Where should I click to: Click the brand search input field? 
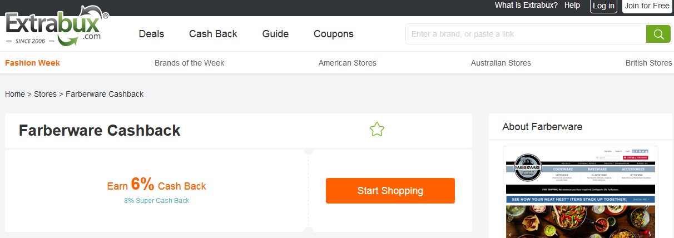(526, 34)
